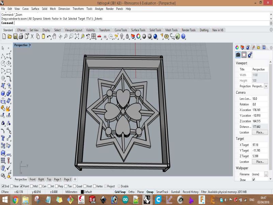
Task: Switch to the Curve Tools tab
Action: click(120, 30)
